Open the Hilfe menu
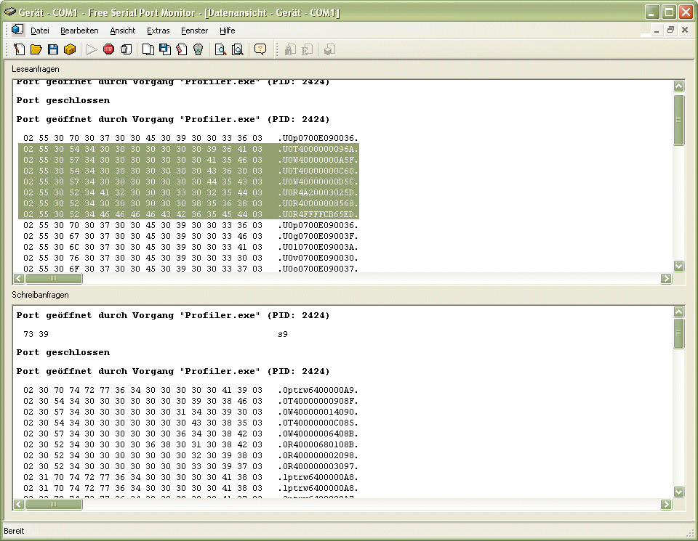This screenshot has width=698, height=541. tap(227, 30)
